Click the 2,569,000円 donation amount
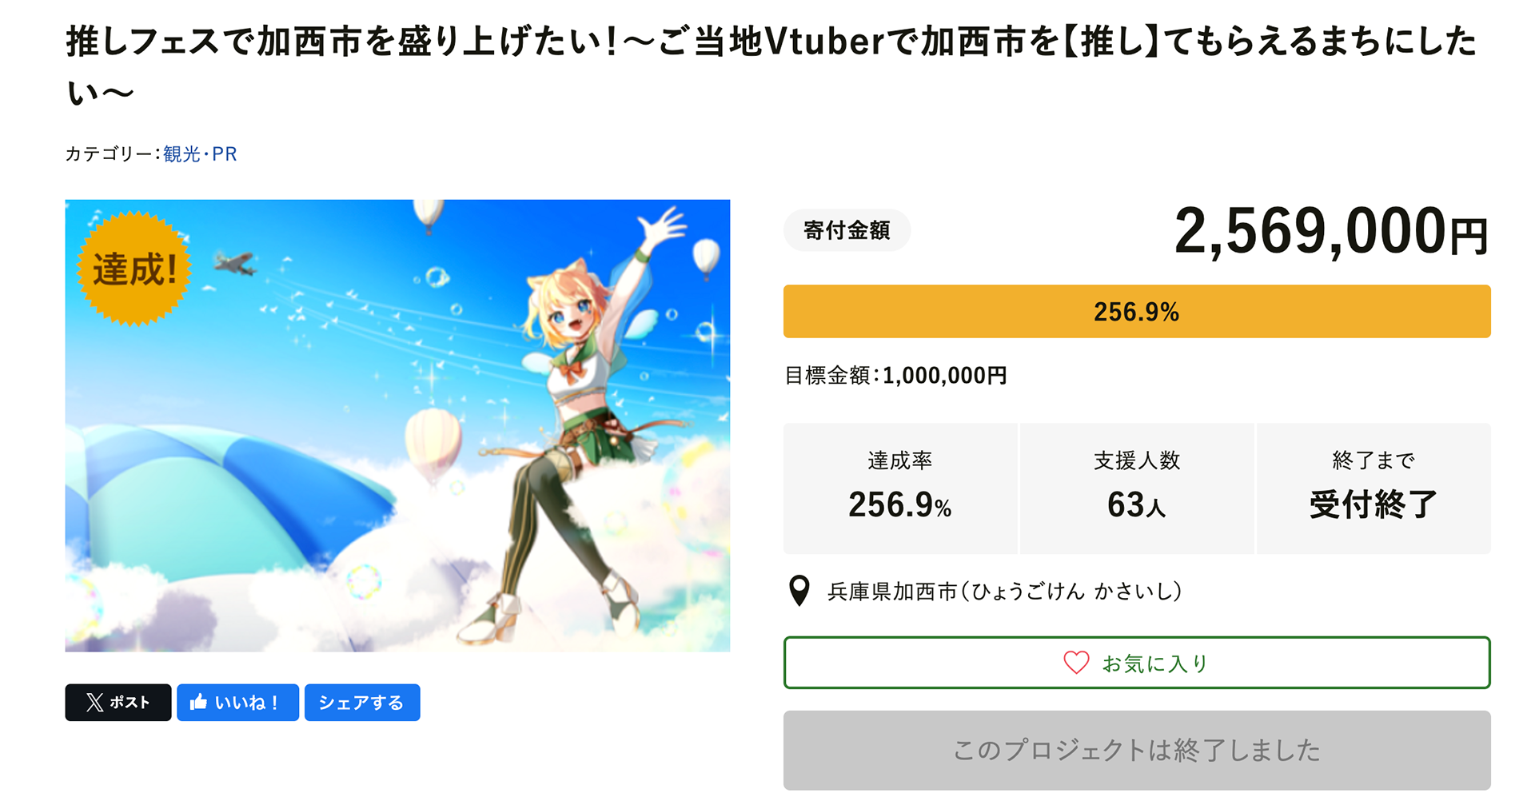The height and width of the screenshot is (805, 1535). pyautogui.click(x=1330, y=232)
